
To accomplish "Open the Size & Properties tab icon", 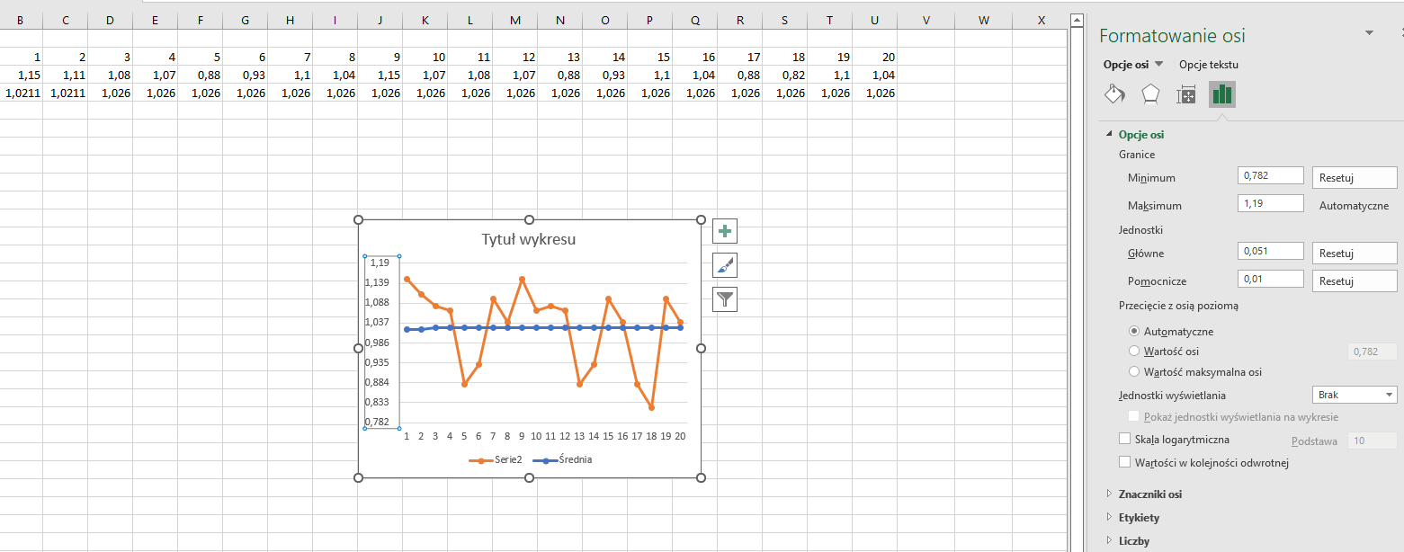I will [x=1186, y=94].
